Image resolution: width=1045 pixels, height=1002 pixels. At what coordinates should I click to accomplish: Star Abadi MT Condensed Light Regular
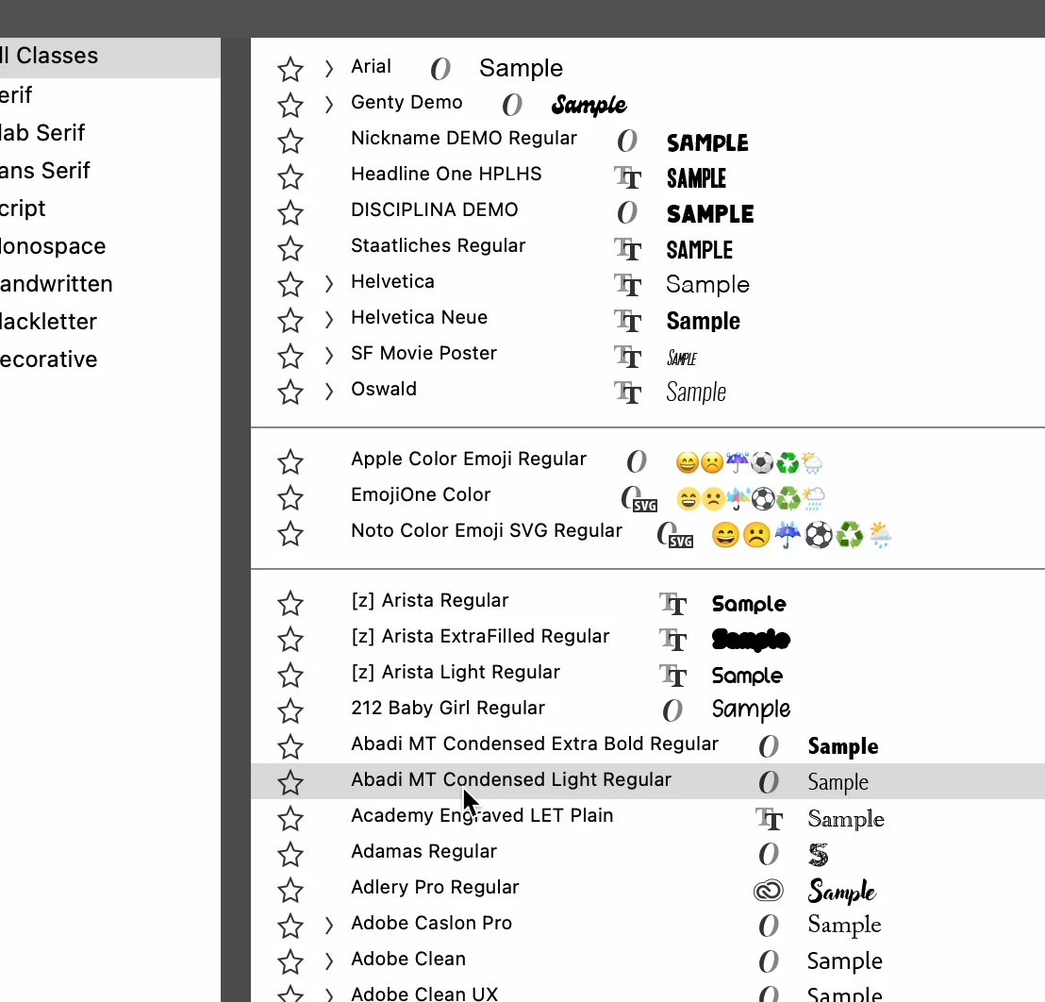tap(290, 783)
